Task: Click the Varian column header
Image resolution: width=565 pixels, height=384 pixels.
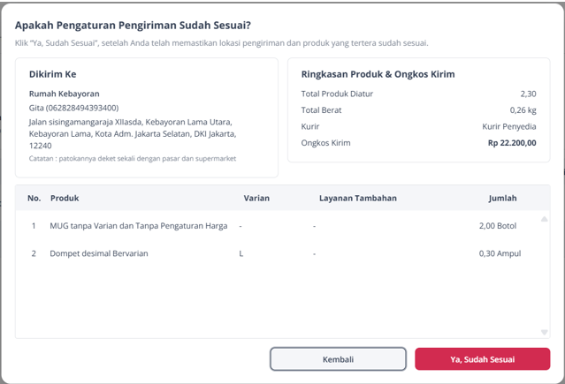Action: tap(256, 198)
